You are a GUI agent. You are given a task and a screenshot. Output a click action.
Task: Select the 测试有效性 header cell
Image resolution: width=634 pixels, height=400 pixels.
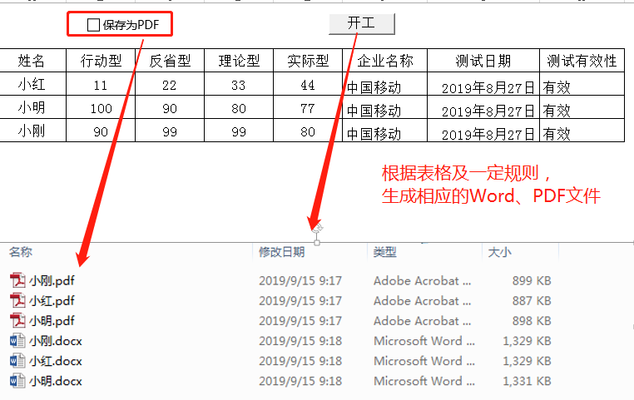(582, 61)
